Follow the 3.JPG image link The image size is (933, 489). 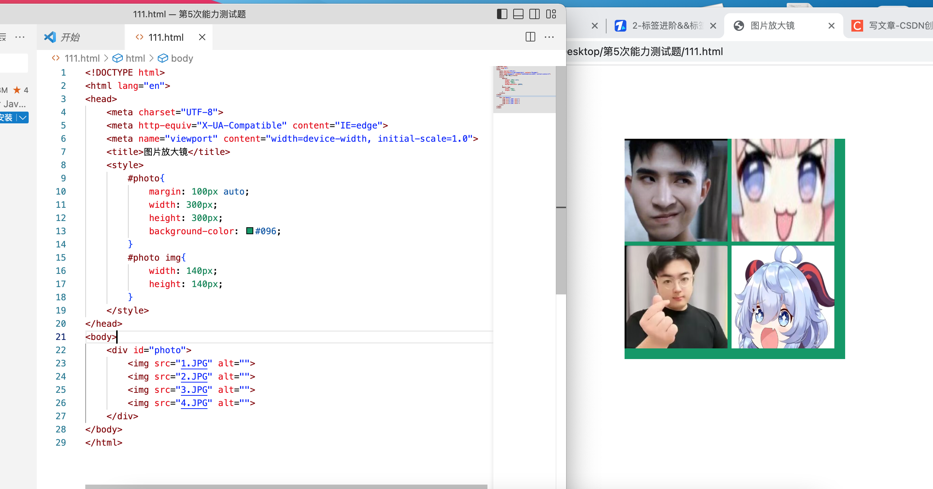194,390
